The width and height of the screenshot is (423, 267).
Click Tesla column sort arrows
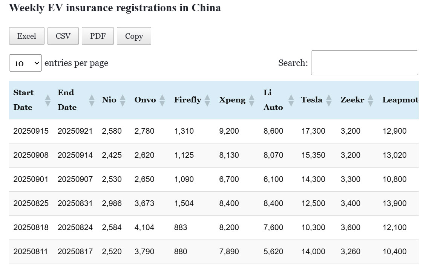pos(329,100)
